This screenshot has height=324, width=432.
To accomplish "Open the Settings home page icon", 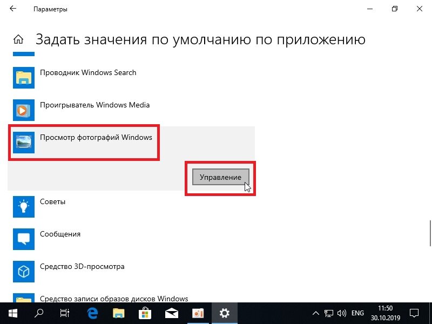I will point(18,39).
